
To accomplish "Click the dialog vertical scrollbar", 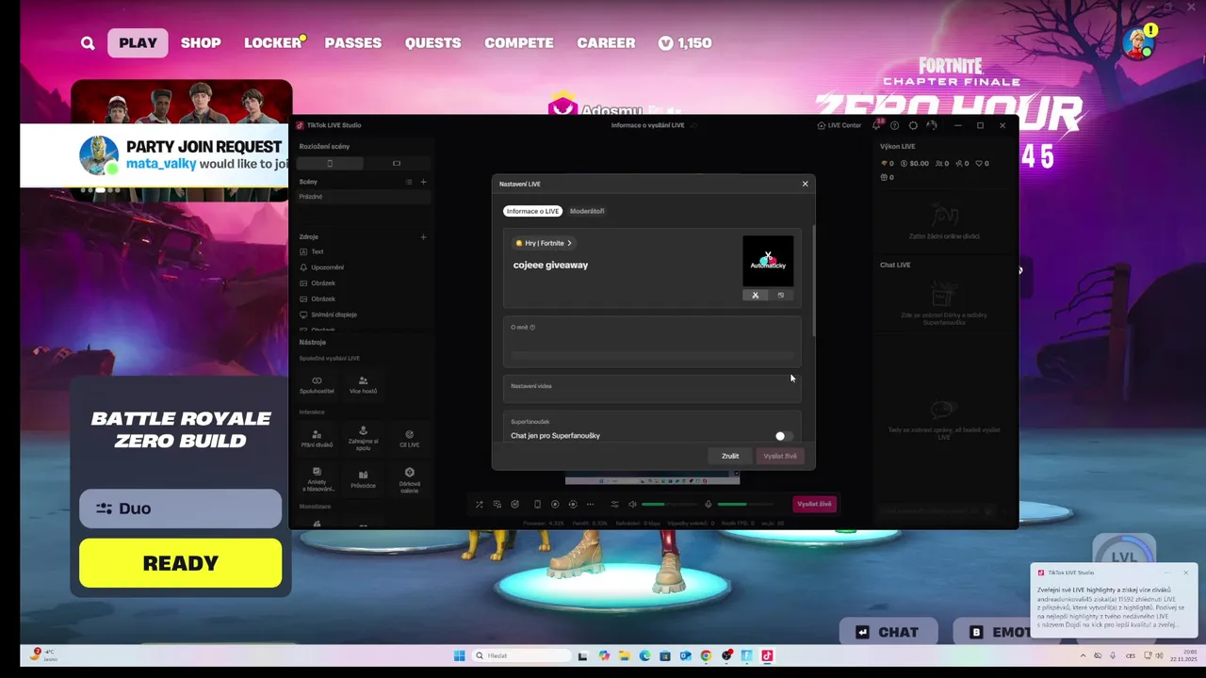I will 813,280.
